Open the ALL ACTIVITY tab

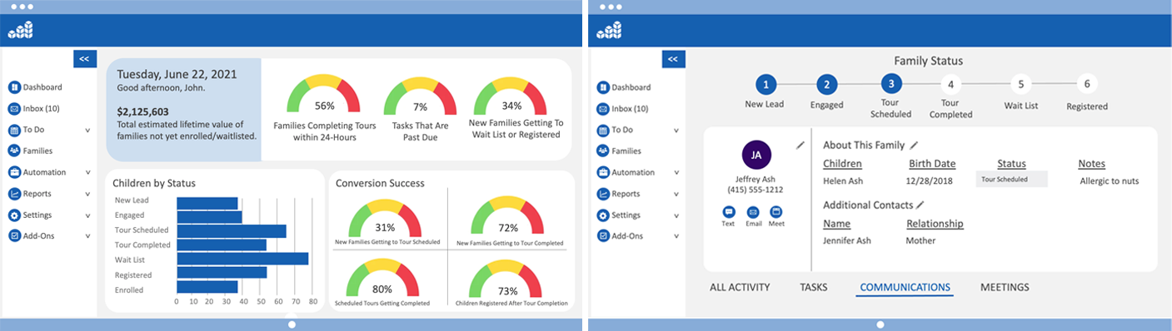740,288
